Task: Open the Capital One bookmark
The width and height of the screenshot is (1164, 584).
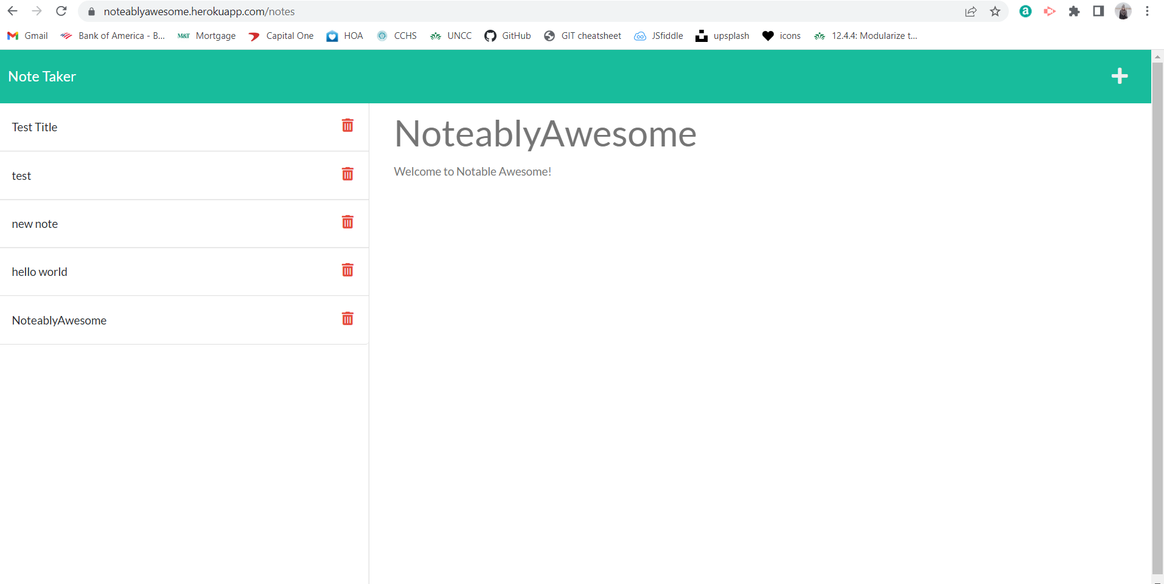Action: (x=281, y=36)
